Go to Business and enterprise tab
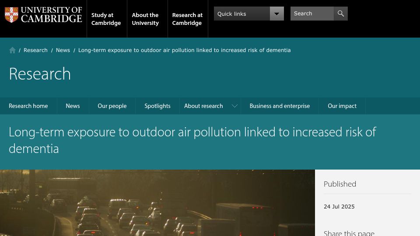Image resolution: width=420 pixels, height=236 pixels. pyautogui.click(x=280, y=106)
